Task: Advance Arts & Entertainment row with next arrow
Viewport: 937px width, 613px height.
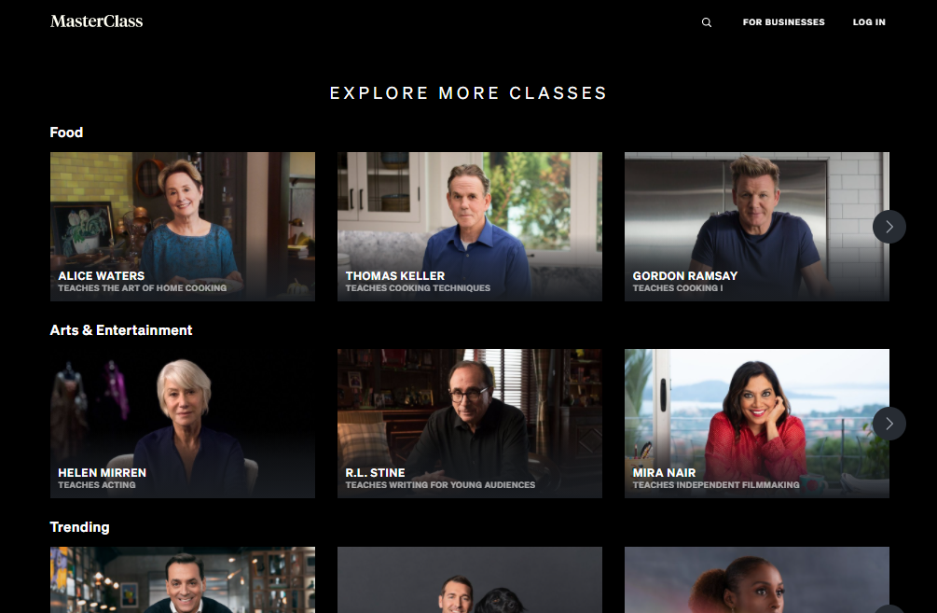Action: pyautogui.click(x=889, y=424)
